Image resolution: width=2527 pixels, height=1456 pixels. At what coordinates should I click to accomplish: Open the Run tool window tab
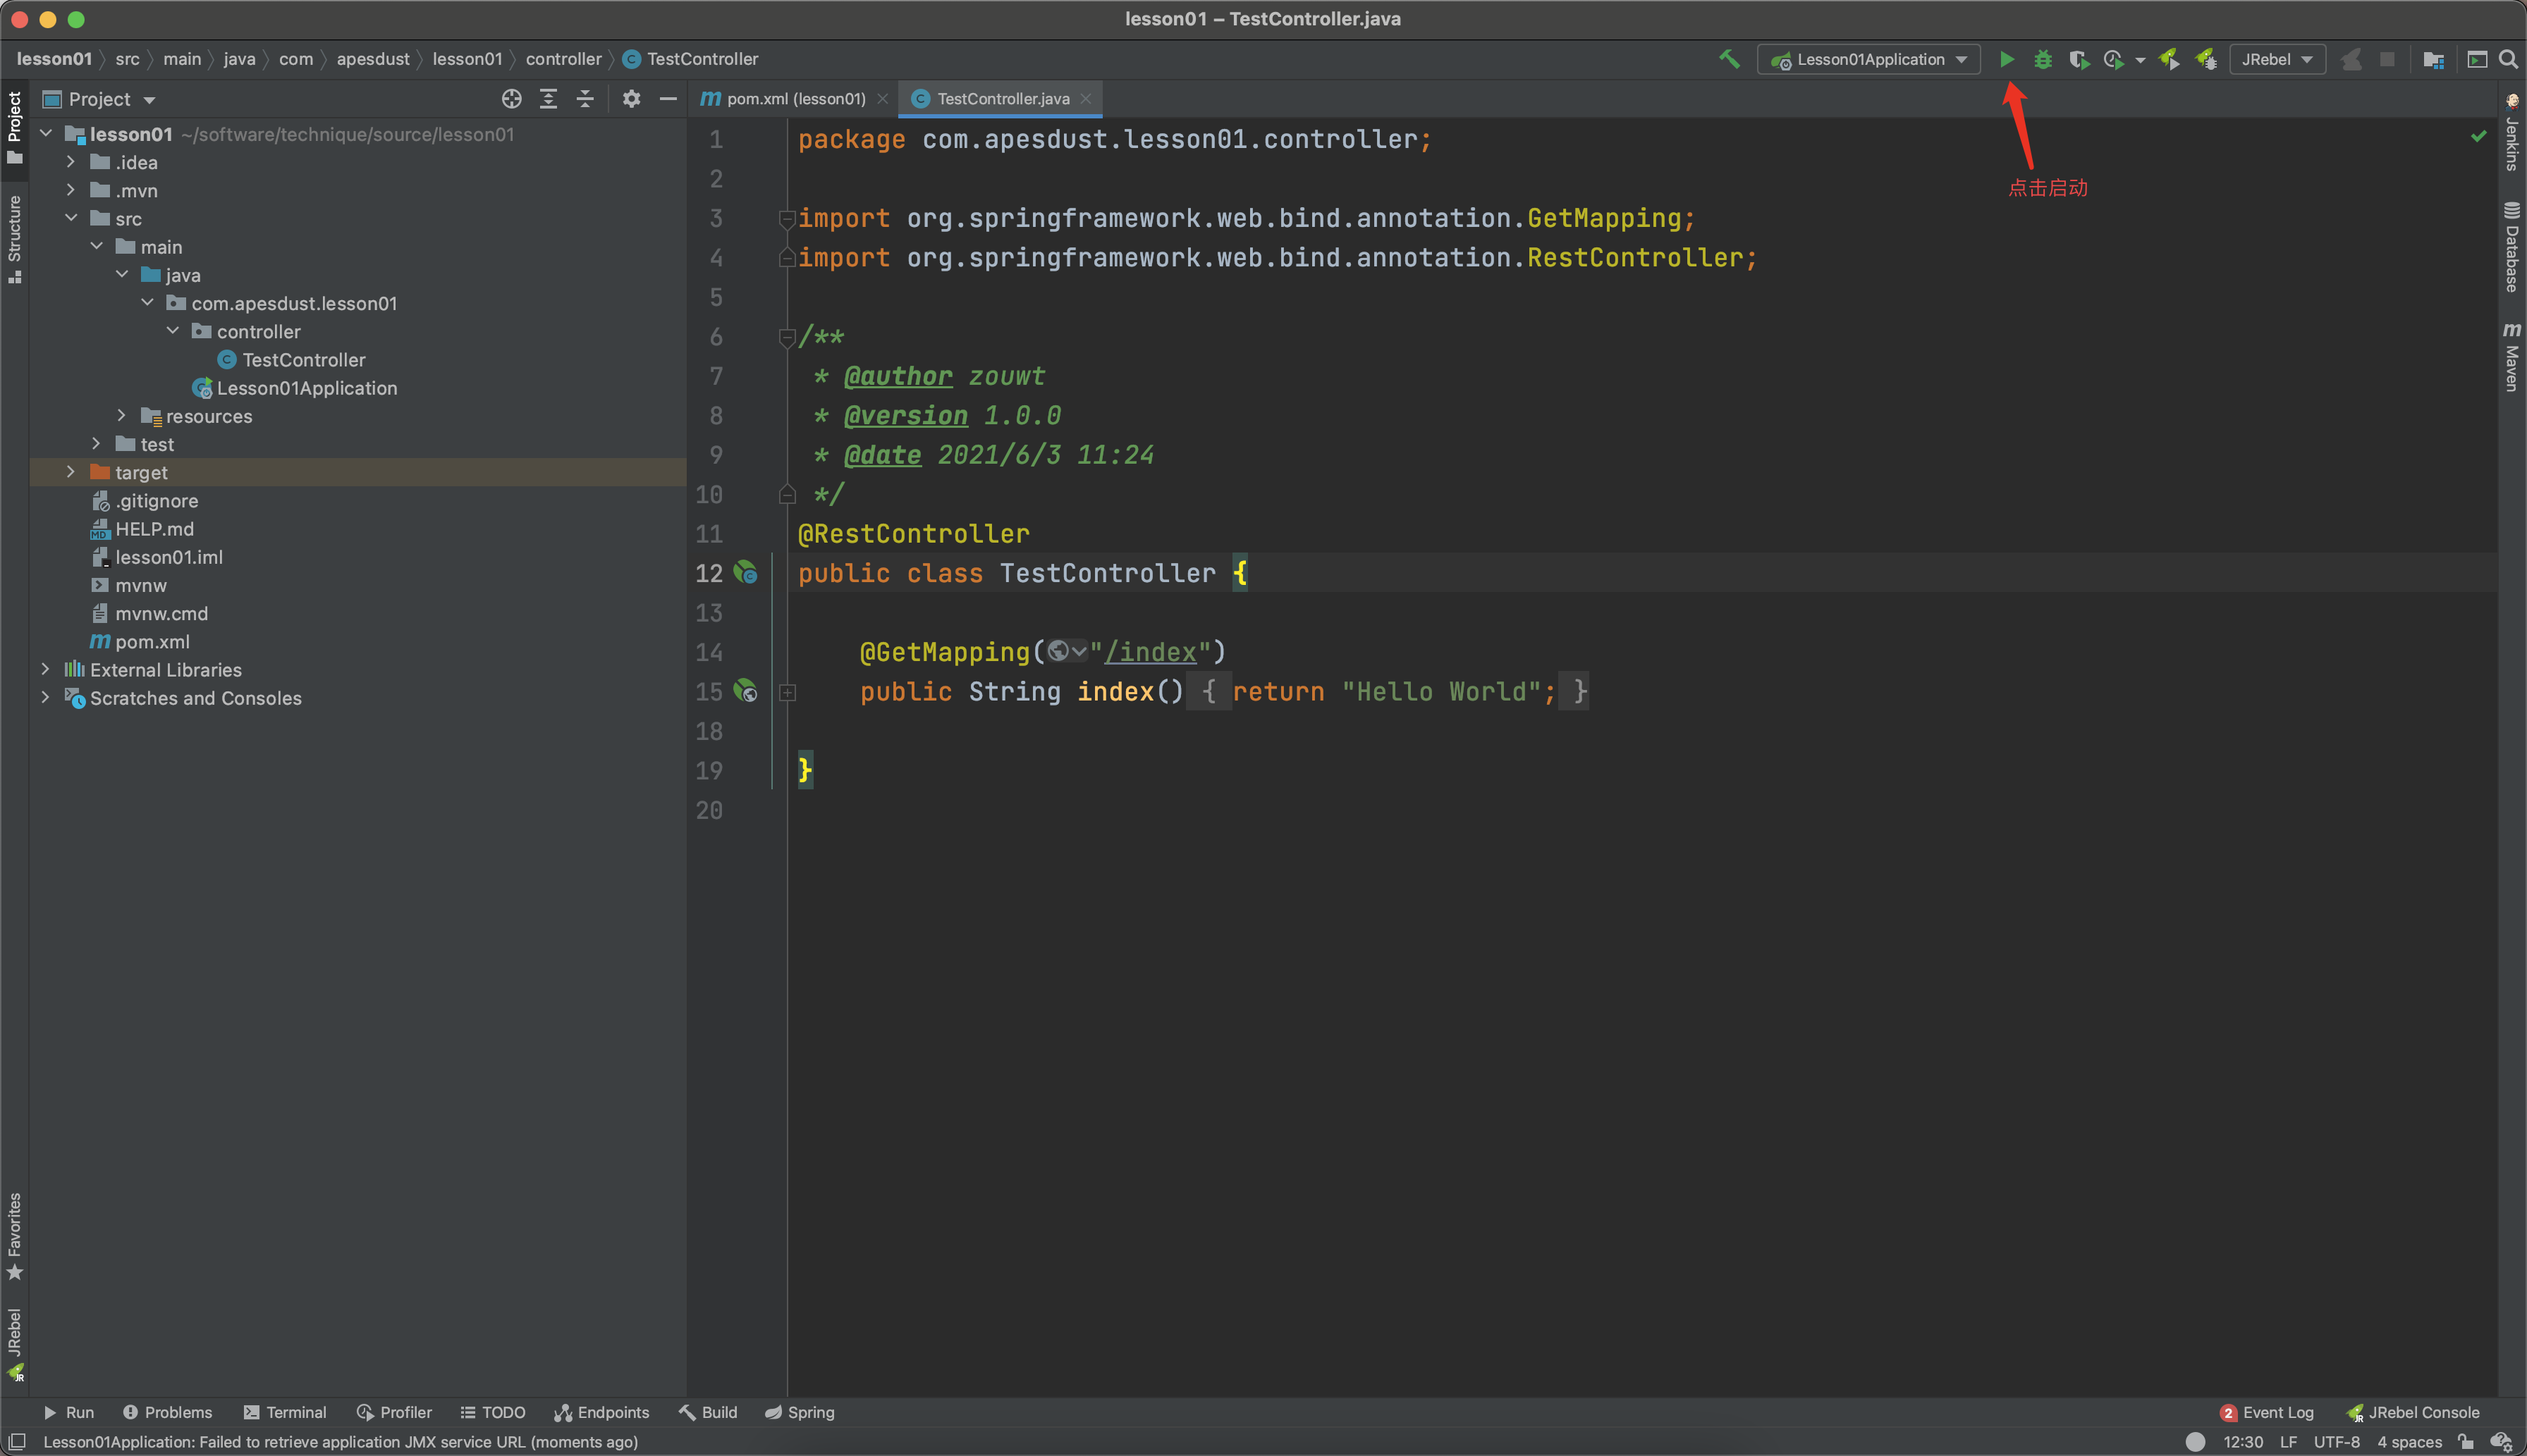point(68,1412)
